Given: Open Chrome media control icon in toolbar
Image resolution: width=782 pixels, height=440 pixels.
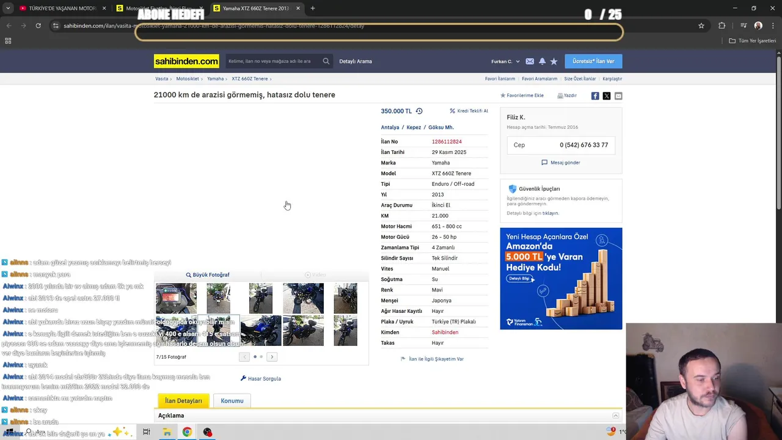Looking at the screenshot, I should (x=744, y=26).
